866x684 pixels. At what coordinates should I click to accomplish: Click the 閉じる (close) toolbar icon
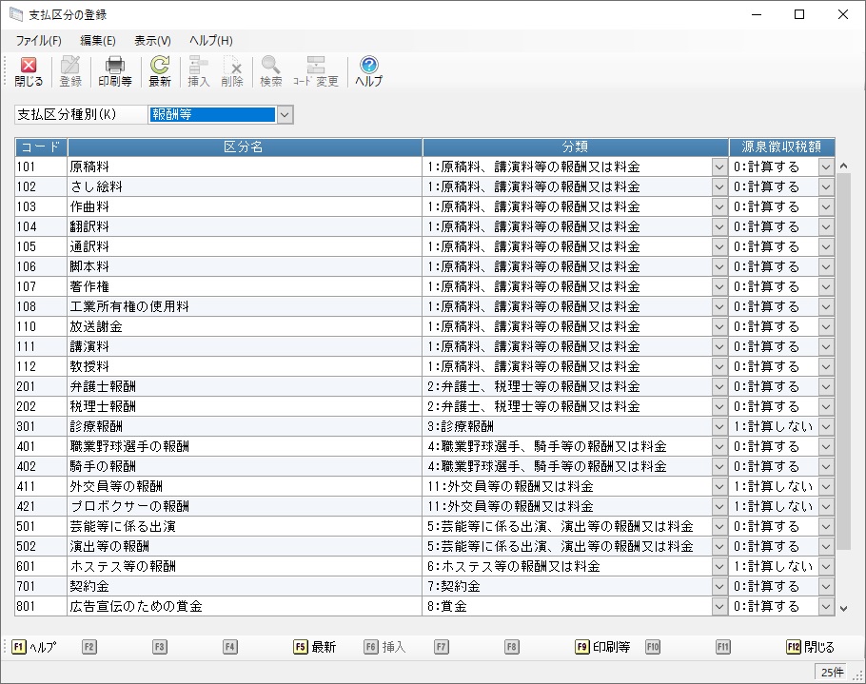29,71
